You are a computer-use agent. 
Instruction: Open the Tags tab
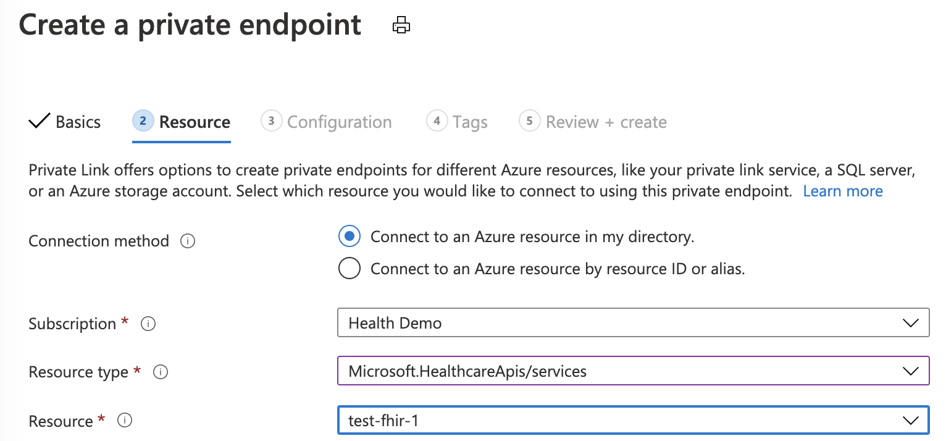click(x=469, y=122)
